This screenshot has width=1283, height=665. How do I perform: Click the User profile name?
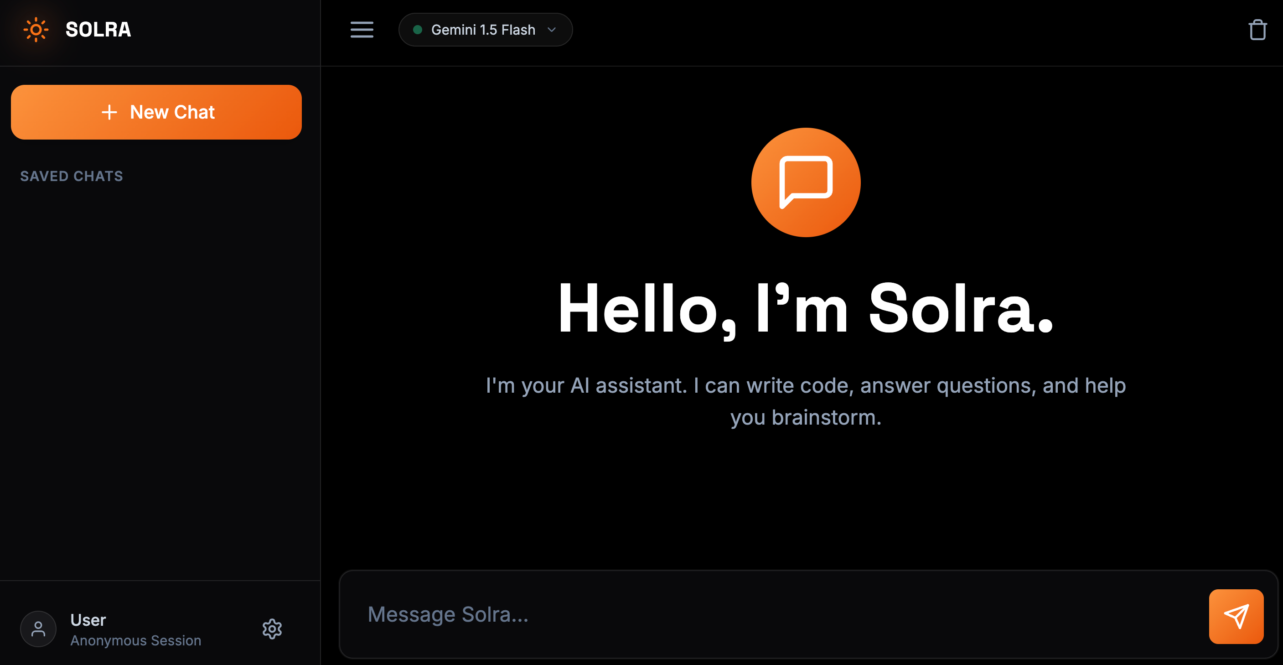[88, 620]
